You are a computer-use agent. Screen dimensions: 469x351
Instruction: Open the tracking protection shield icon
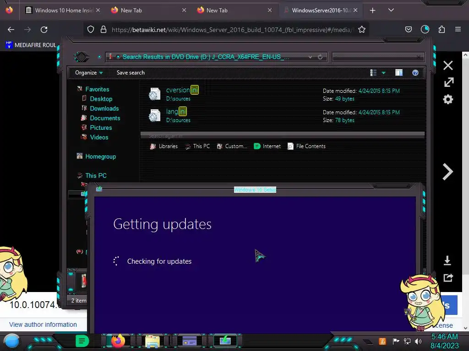tap(91, 30)
